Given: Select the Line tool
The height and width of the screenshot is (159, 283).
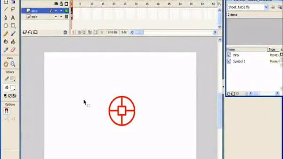Looking at the screenshot, I should [6, 9].
